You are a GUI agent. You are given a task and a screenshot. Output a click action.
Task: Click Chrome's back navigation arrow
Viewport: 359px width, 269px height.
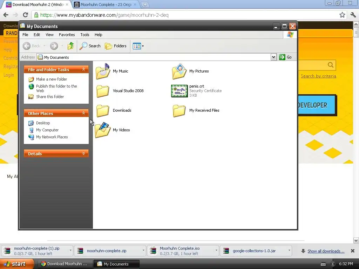(6, 15)
